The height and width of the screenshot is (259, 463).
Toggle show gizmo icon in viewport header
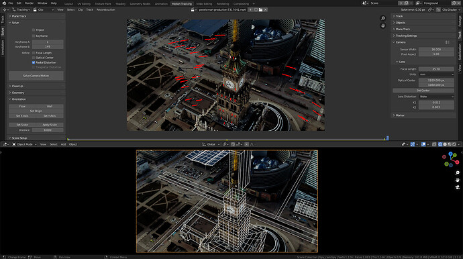(x=413, y=144)
